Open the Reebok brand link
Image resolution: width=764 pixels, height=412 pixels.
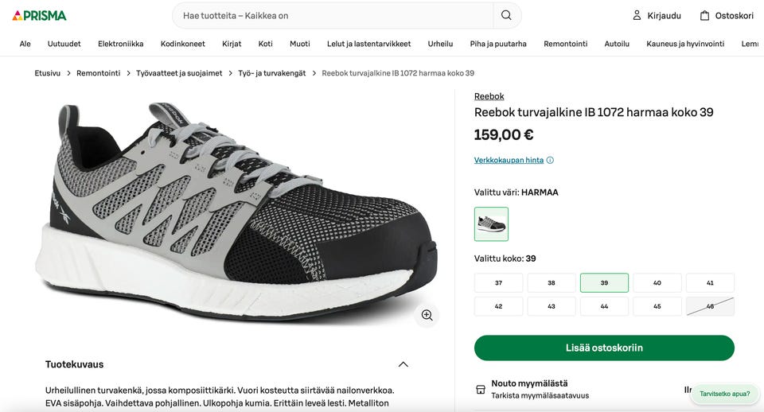[489, 96]
